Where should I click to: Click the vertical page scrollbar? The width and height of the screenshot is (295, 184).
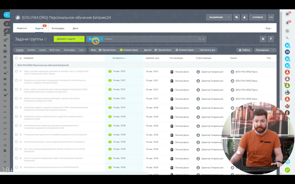click(281, 56)
